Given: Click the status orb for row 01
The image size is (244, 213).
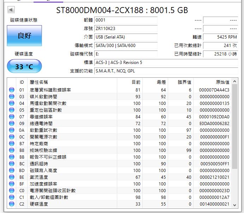Looking at the screenshot, I should (12, 90).
